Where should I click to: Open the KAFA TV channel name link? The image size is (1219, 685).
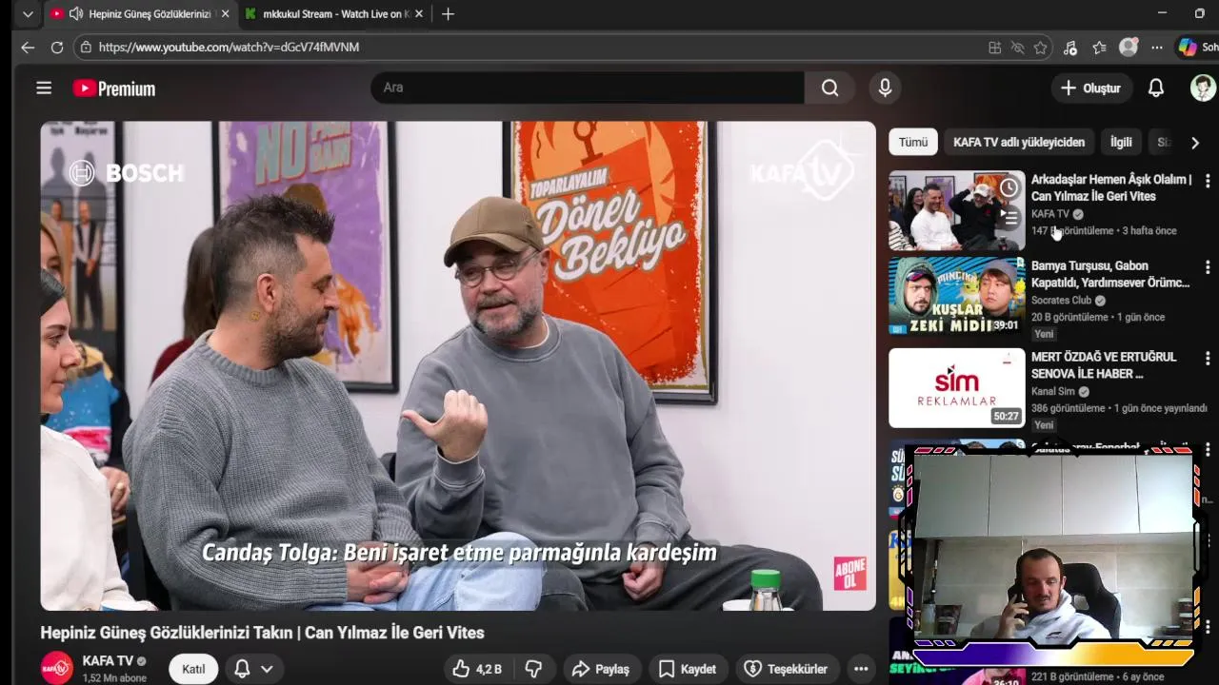[108, 660]
